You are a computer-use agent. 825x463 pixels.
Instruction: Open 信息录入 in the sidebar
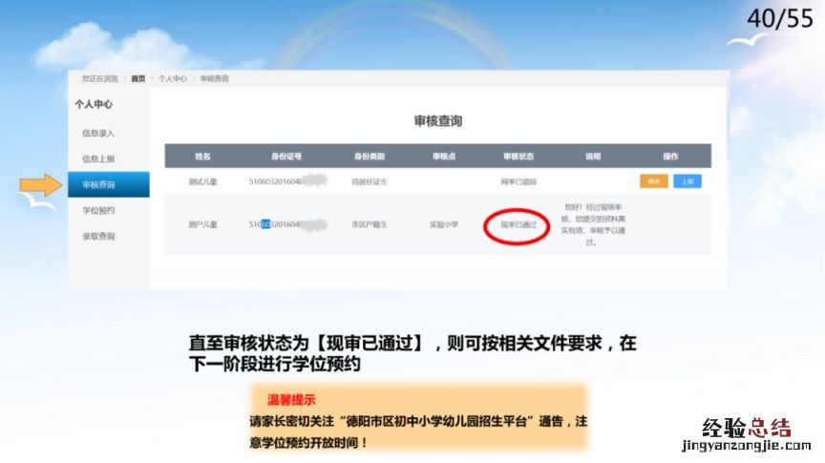click(97, 133)
